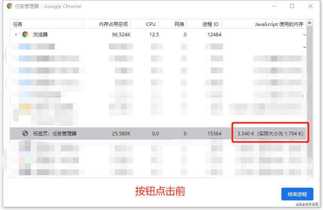Viewport: 323px width, 210px height.
Task: Click the process ID 15364
Action: coord(214,134)
